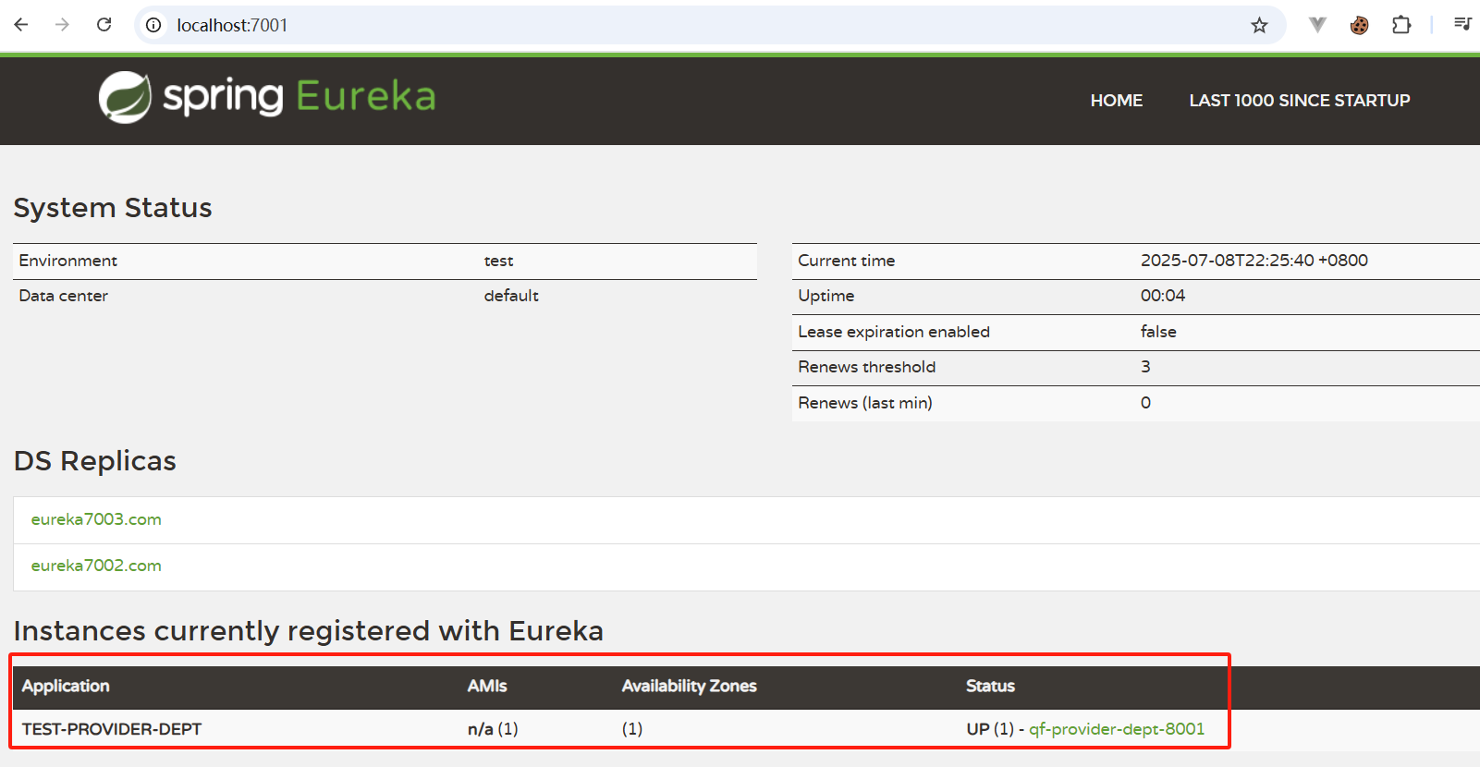Open the gray V-shaped extension icon
This screenshot has width=1480, height=767.
coord(1317,25)
